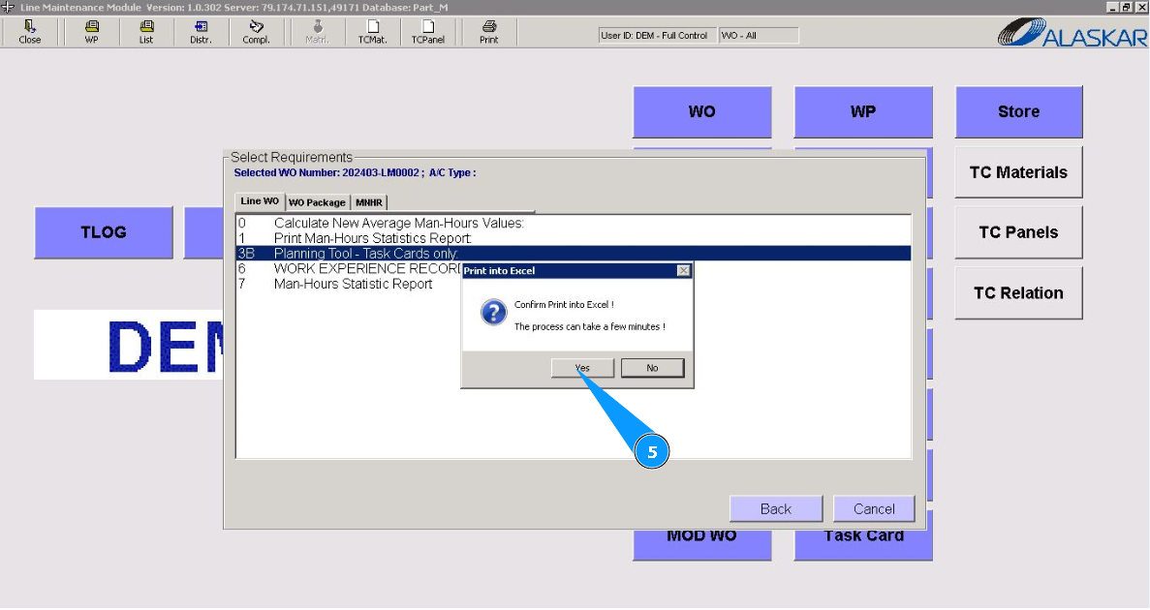Viewport: 1150px width, 610px height.
Task: Click the Print toolbar icon
Action: click(488, 32)
